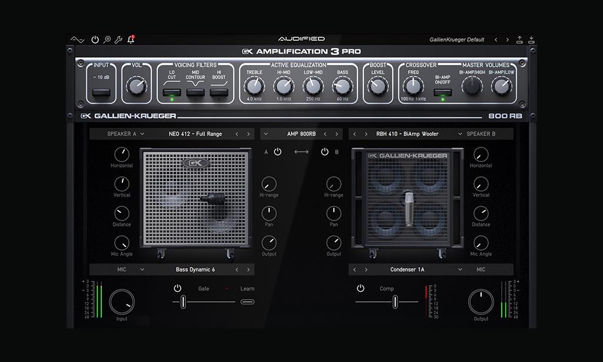Toggle speaker A power button
This screenshot has height=362, width=603.
[278, 152]
